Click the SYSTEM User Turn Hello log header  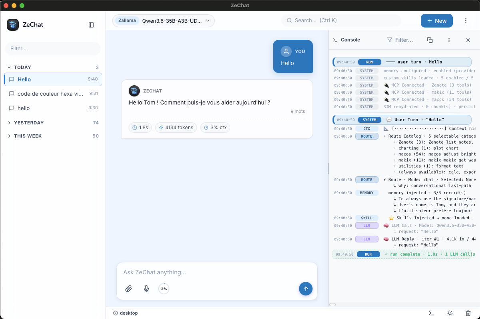402,120
